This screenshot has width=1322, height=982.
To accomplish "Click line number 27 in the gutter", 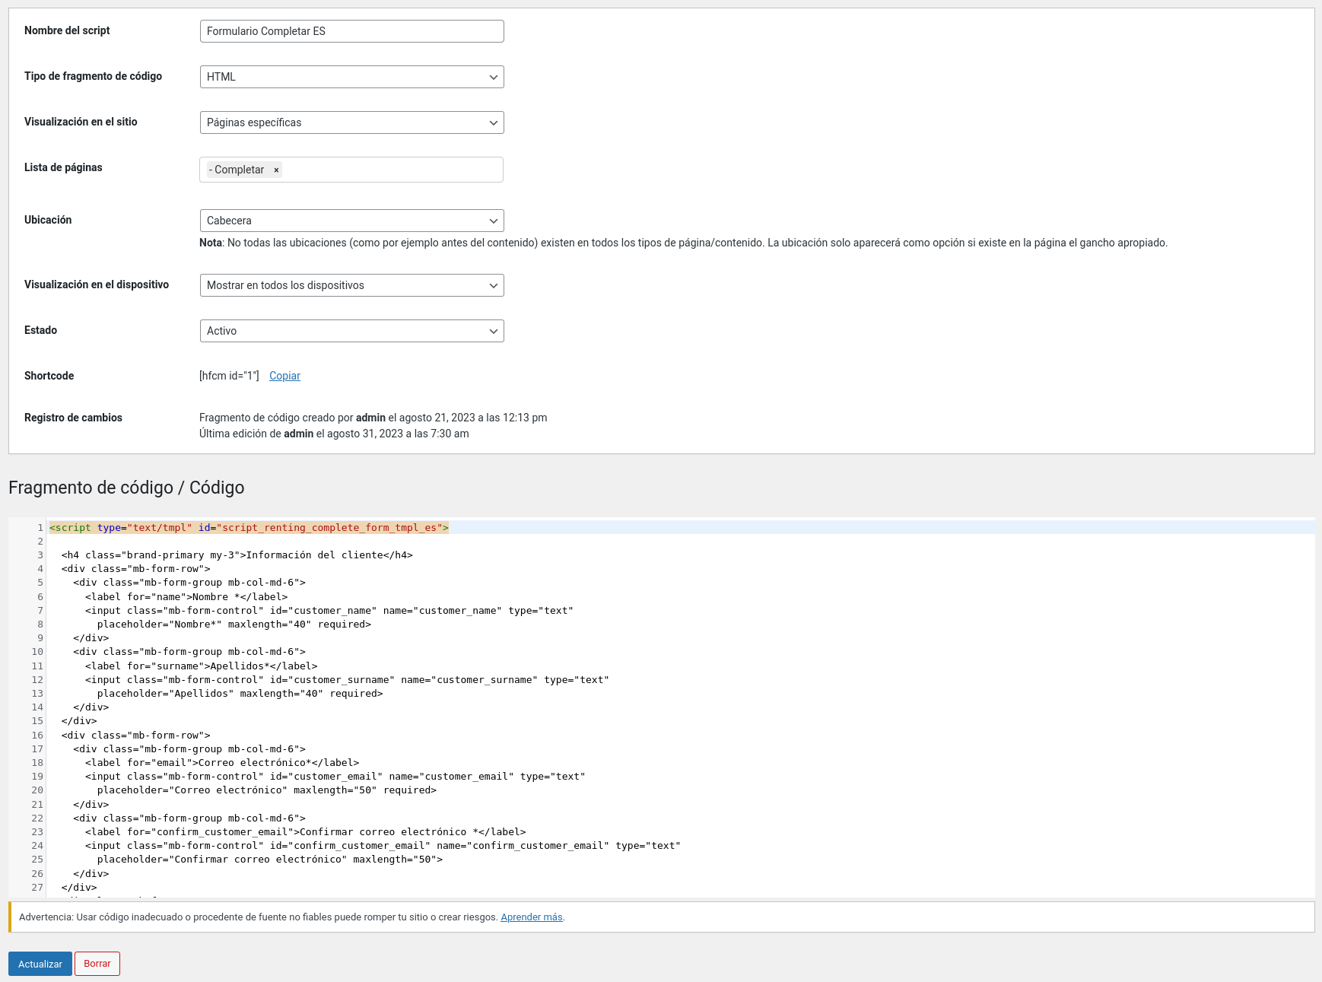I will point(37,888).
